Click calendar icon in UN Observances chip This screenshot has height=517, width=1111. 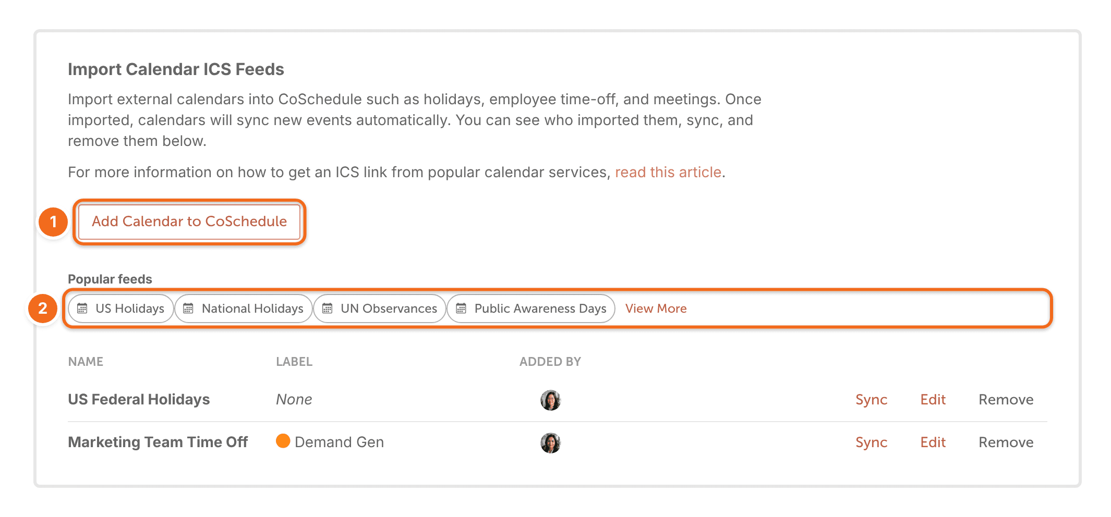point(327,309)
